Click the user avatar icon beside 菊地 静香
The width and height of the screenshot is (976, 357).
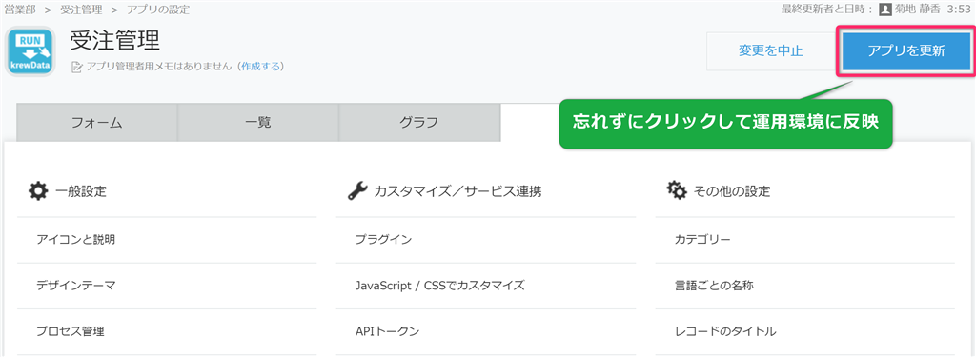coord(885,10)
